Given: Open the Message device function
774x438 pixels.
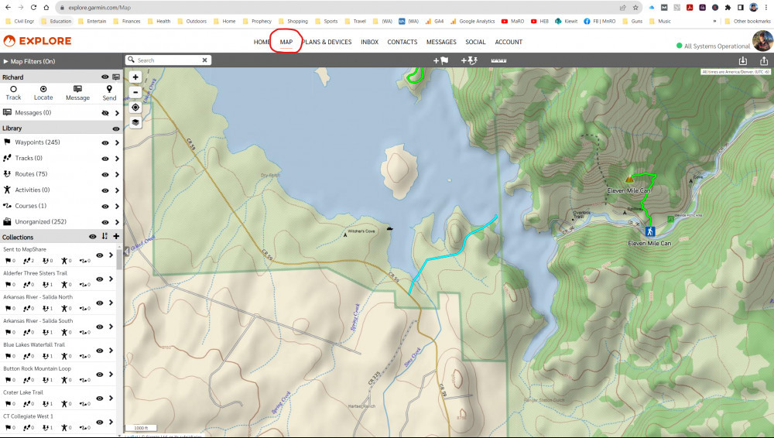Looking at the screenshot, I should [77, 93].
